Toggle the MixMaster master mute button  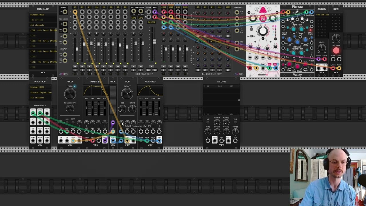(x=152, y=66)
